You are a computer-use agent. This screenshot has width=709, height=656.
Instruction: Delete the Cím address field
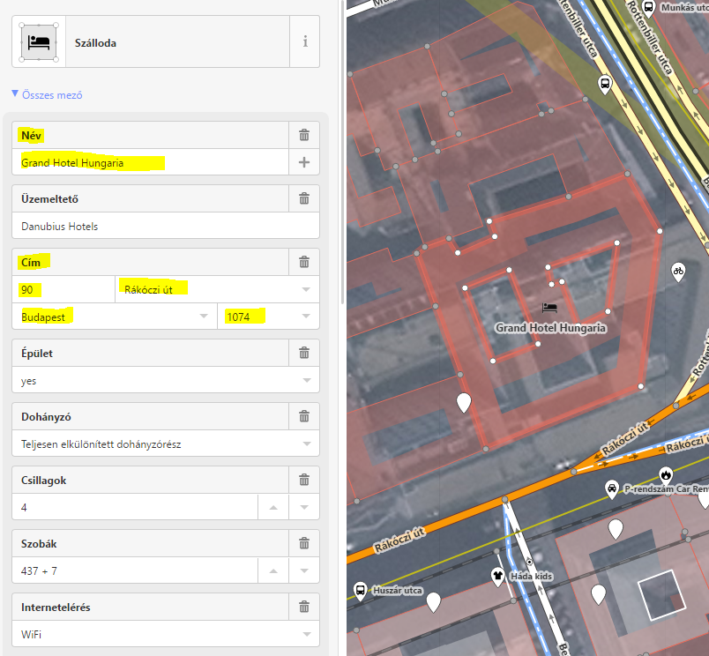(304, 262)
